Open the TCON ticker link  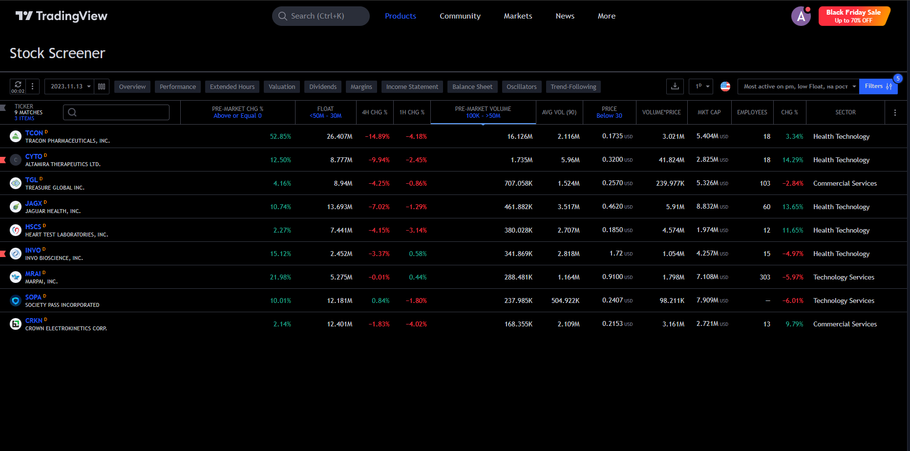34,133
